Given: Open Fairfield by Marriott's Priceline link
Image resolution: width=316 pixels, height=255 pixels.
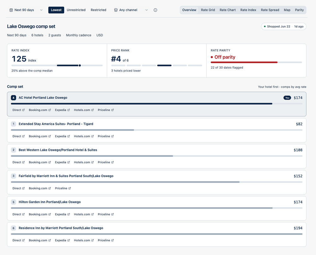Looking at the screenshot, I should coord(63,188).
